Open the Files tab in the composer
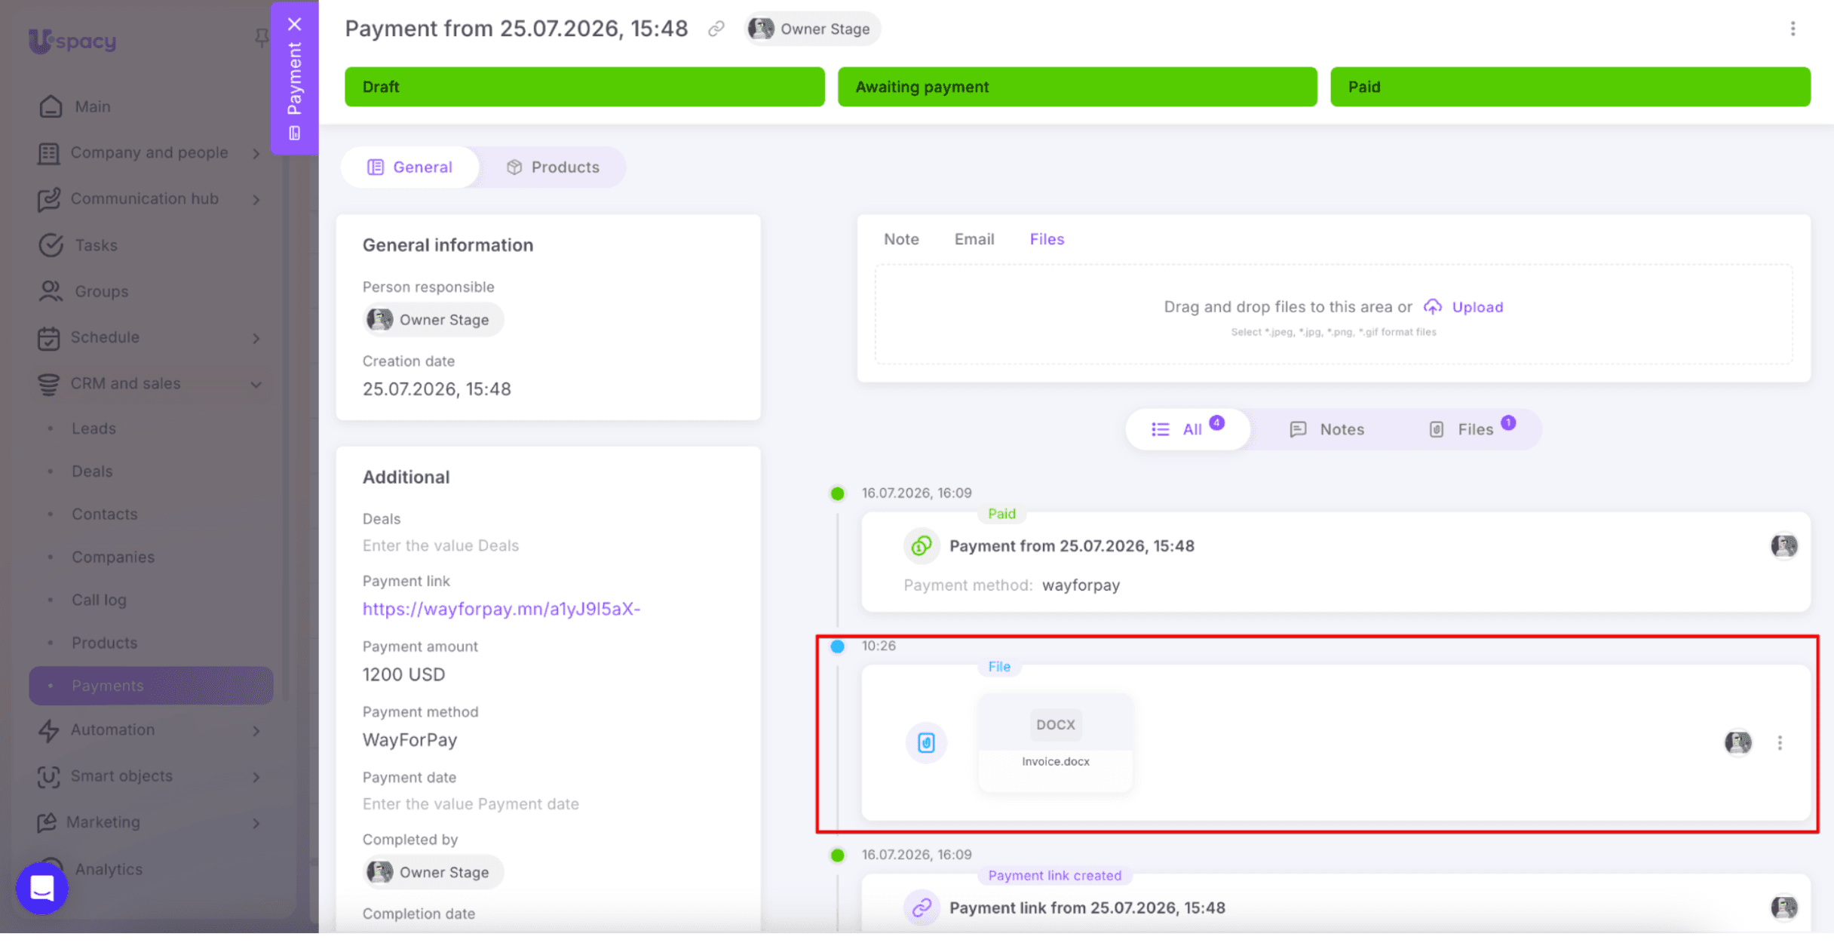This screenshot has width=1834, height=946. click(x=1047, y=239)
